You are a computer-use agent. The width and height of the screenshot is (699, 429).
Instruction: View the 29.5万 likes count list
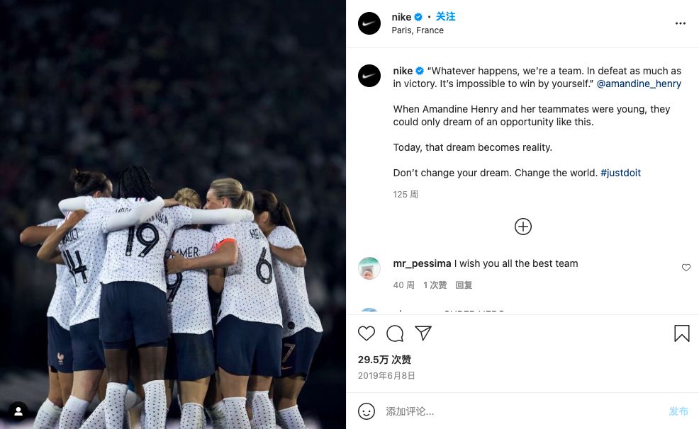384,360
